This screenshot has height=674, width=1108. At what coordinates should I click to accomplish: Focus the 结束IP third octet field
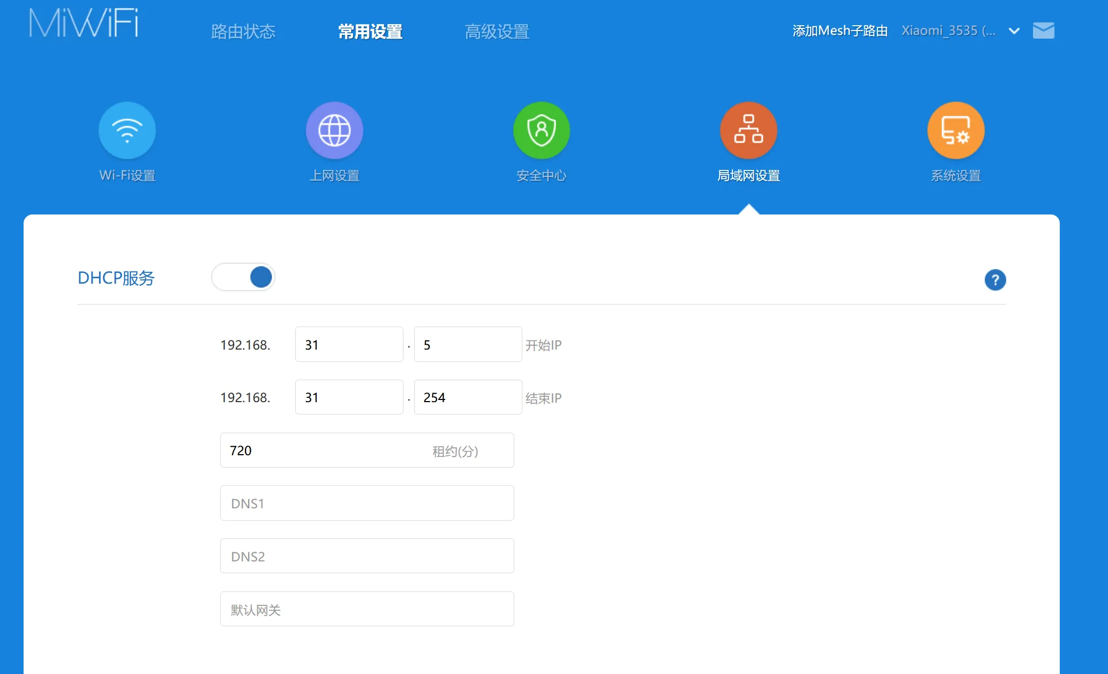(x=349, y=397)
